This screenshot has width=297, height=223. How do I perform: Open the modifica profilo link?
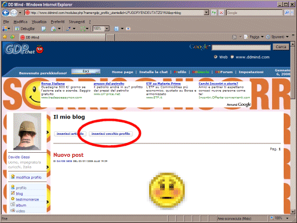click(x=28, y=177)
